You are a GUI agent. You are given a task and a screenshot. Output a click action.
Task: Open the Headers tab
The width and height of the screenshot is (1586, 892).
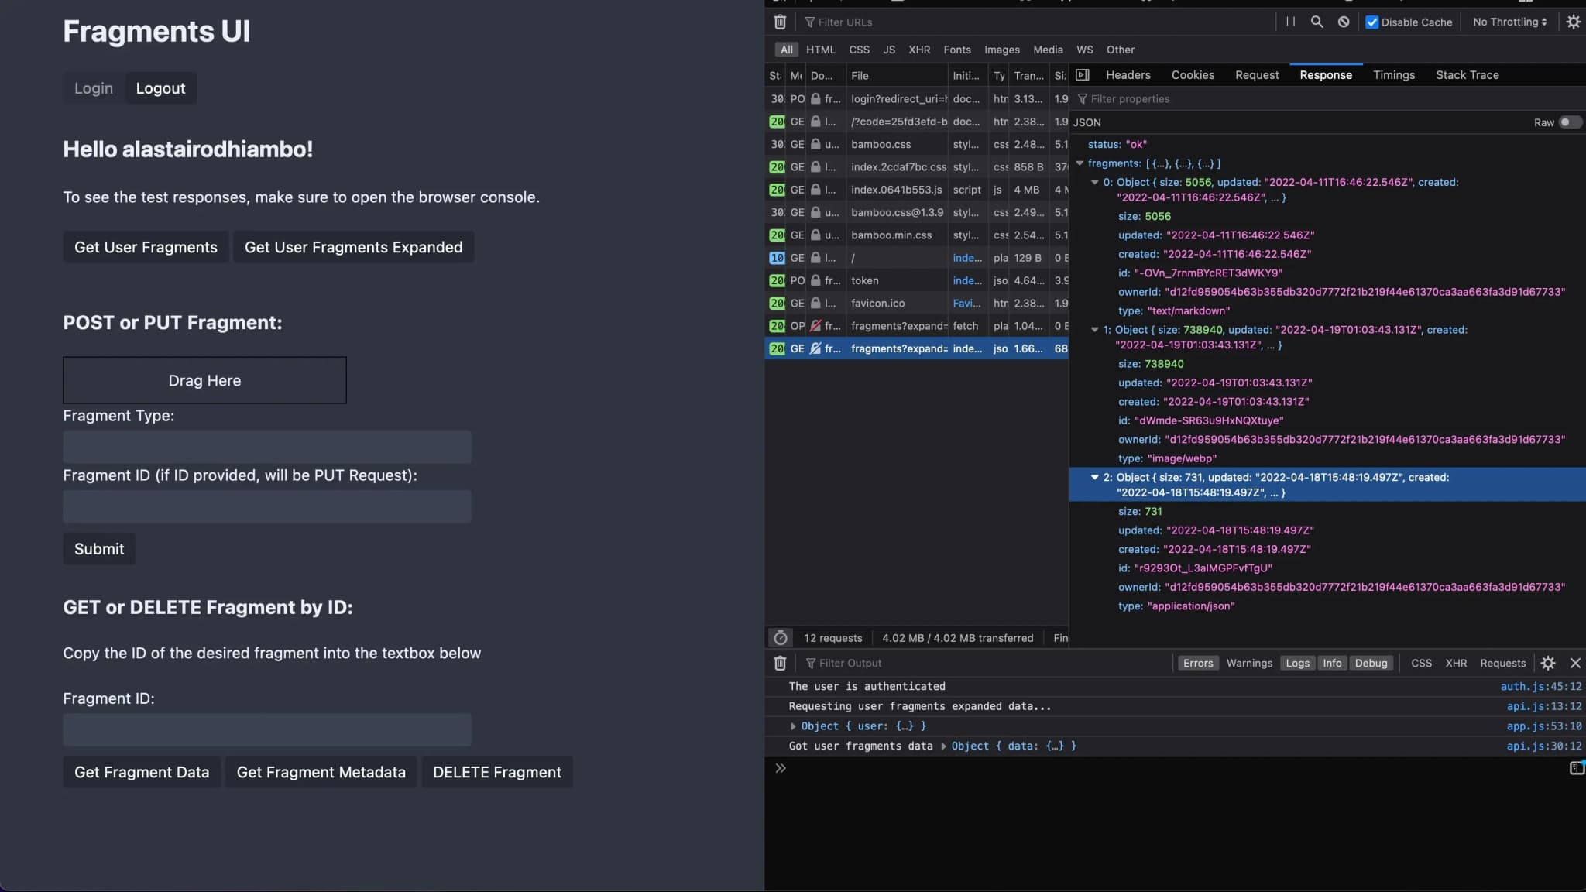(1128, 75)
